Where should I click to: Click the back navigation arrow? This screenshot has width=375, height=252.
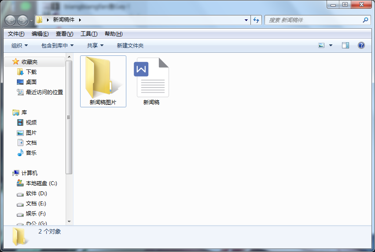(11, 20)
